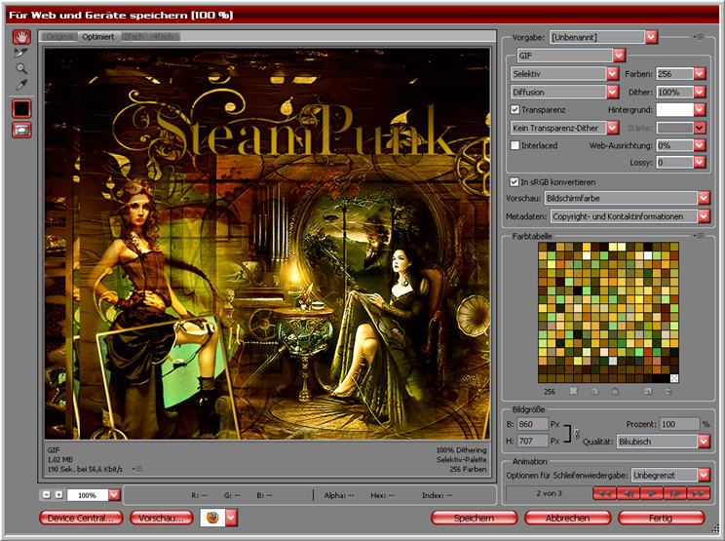Select the transparent swatch in Farbtabelle
This screenshot has height=541, width=725.
[674, 378]
